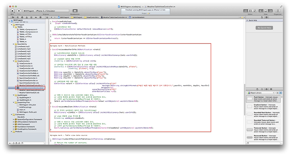Image resolution: width=291 pixels, height=156 pixels.
Task: Open ViewControllerForWeb.m
Action: click(27, 73)
